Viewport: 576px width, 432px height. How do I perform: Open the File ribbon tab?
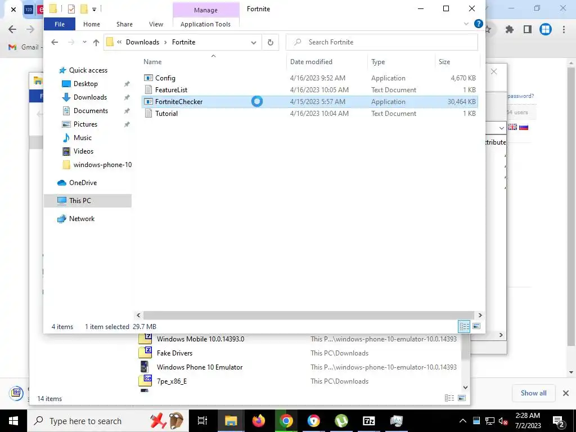point(60,24)
